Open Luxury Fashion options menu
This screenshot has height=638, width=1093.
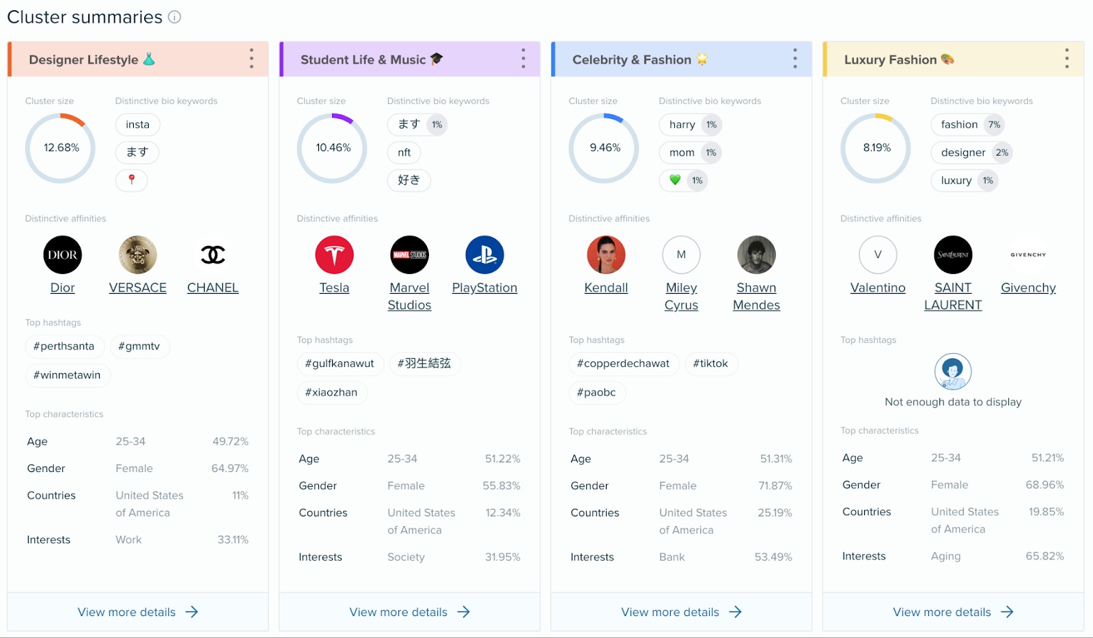[1066, 59]
